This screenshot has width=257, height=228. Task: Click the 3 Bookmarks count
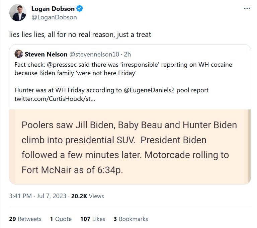(131, 219)
